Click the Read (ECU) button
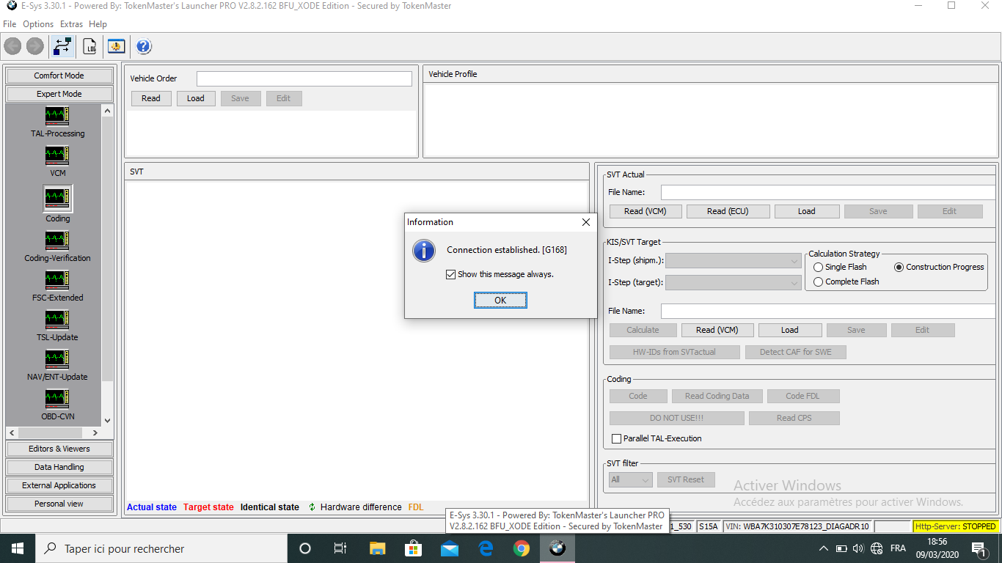This screenshot has width=1002, height=563. (x=728, y=211)
